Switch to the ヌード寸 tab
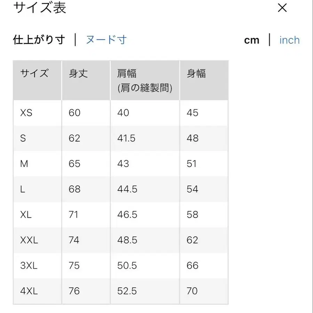 pos(105,40)
